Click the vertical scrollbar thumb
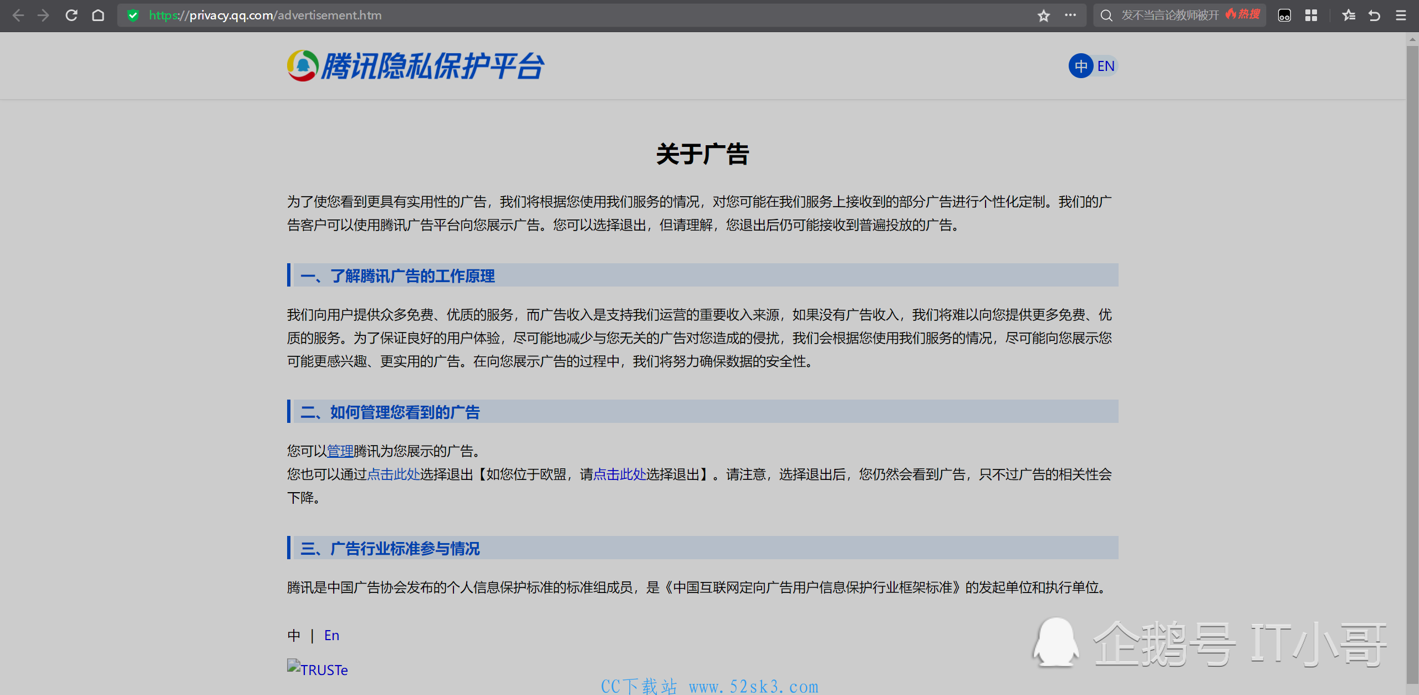The height and width of the screenshot is (695, 1419). pos(1412,365)
